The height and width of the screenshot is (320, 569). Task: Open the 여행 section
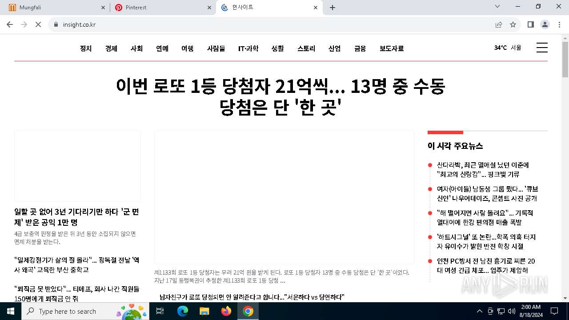coord(188,48)
